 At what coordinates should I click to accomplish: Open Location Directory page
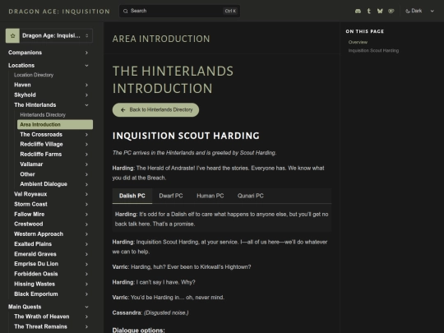34,75
